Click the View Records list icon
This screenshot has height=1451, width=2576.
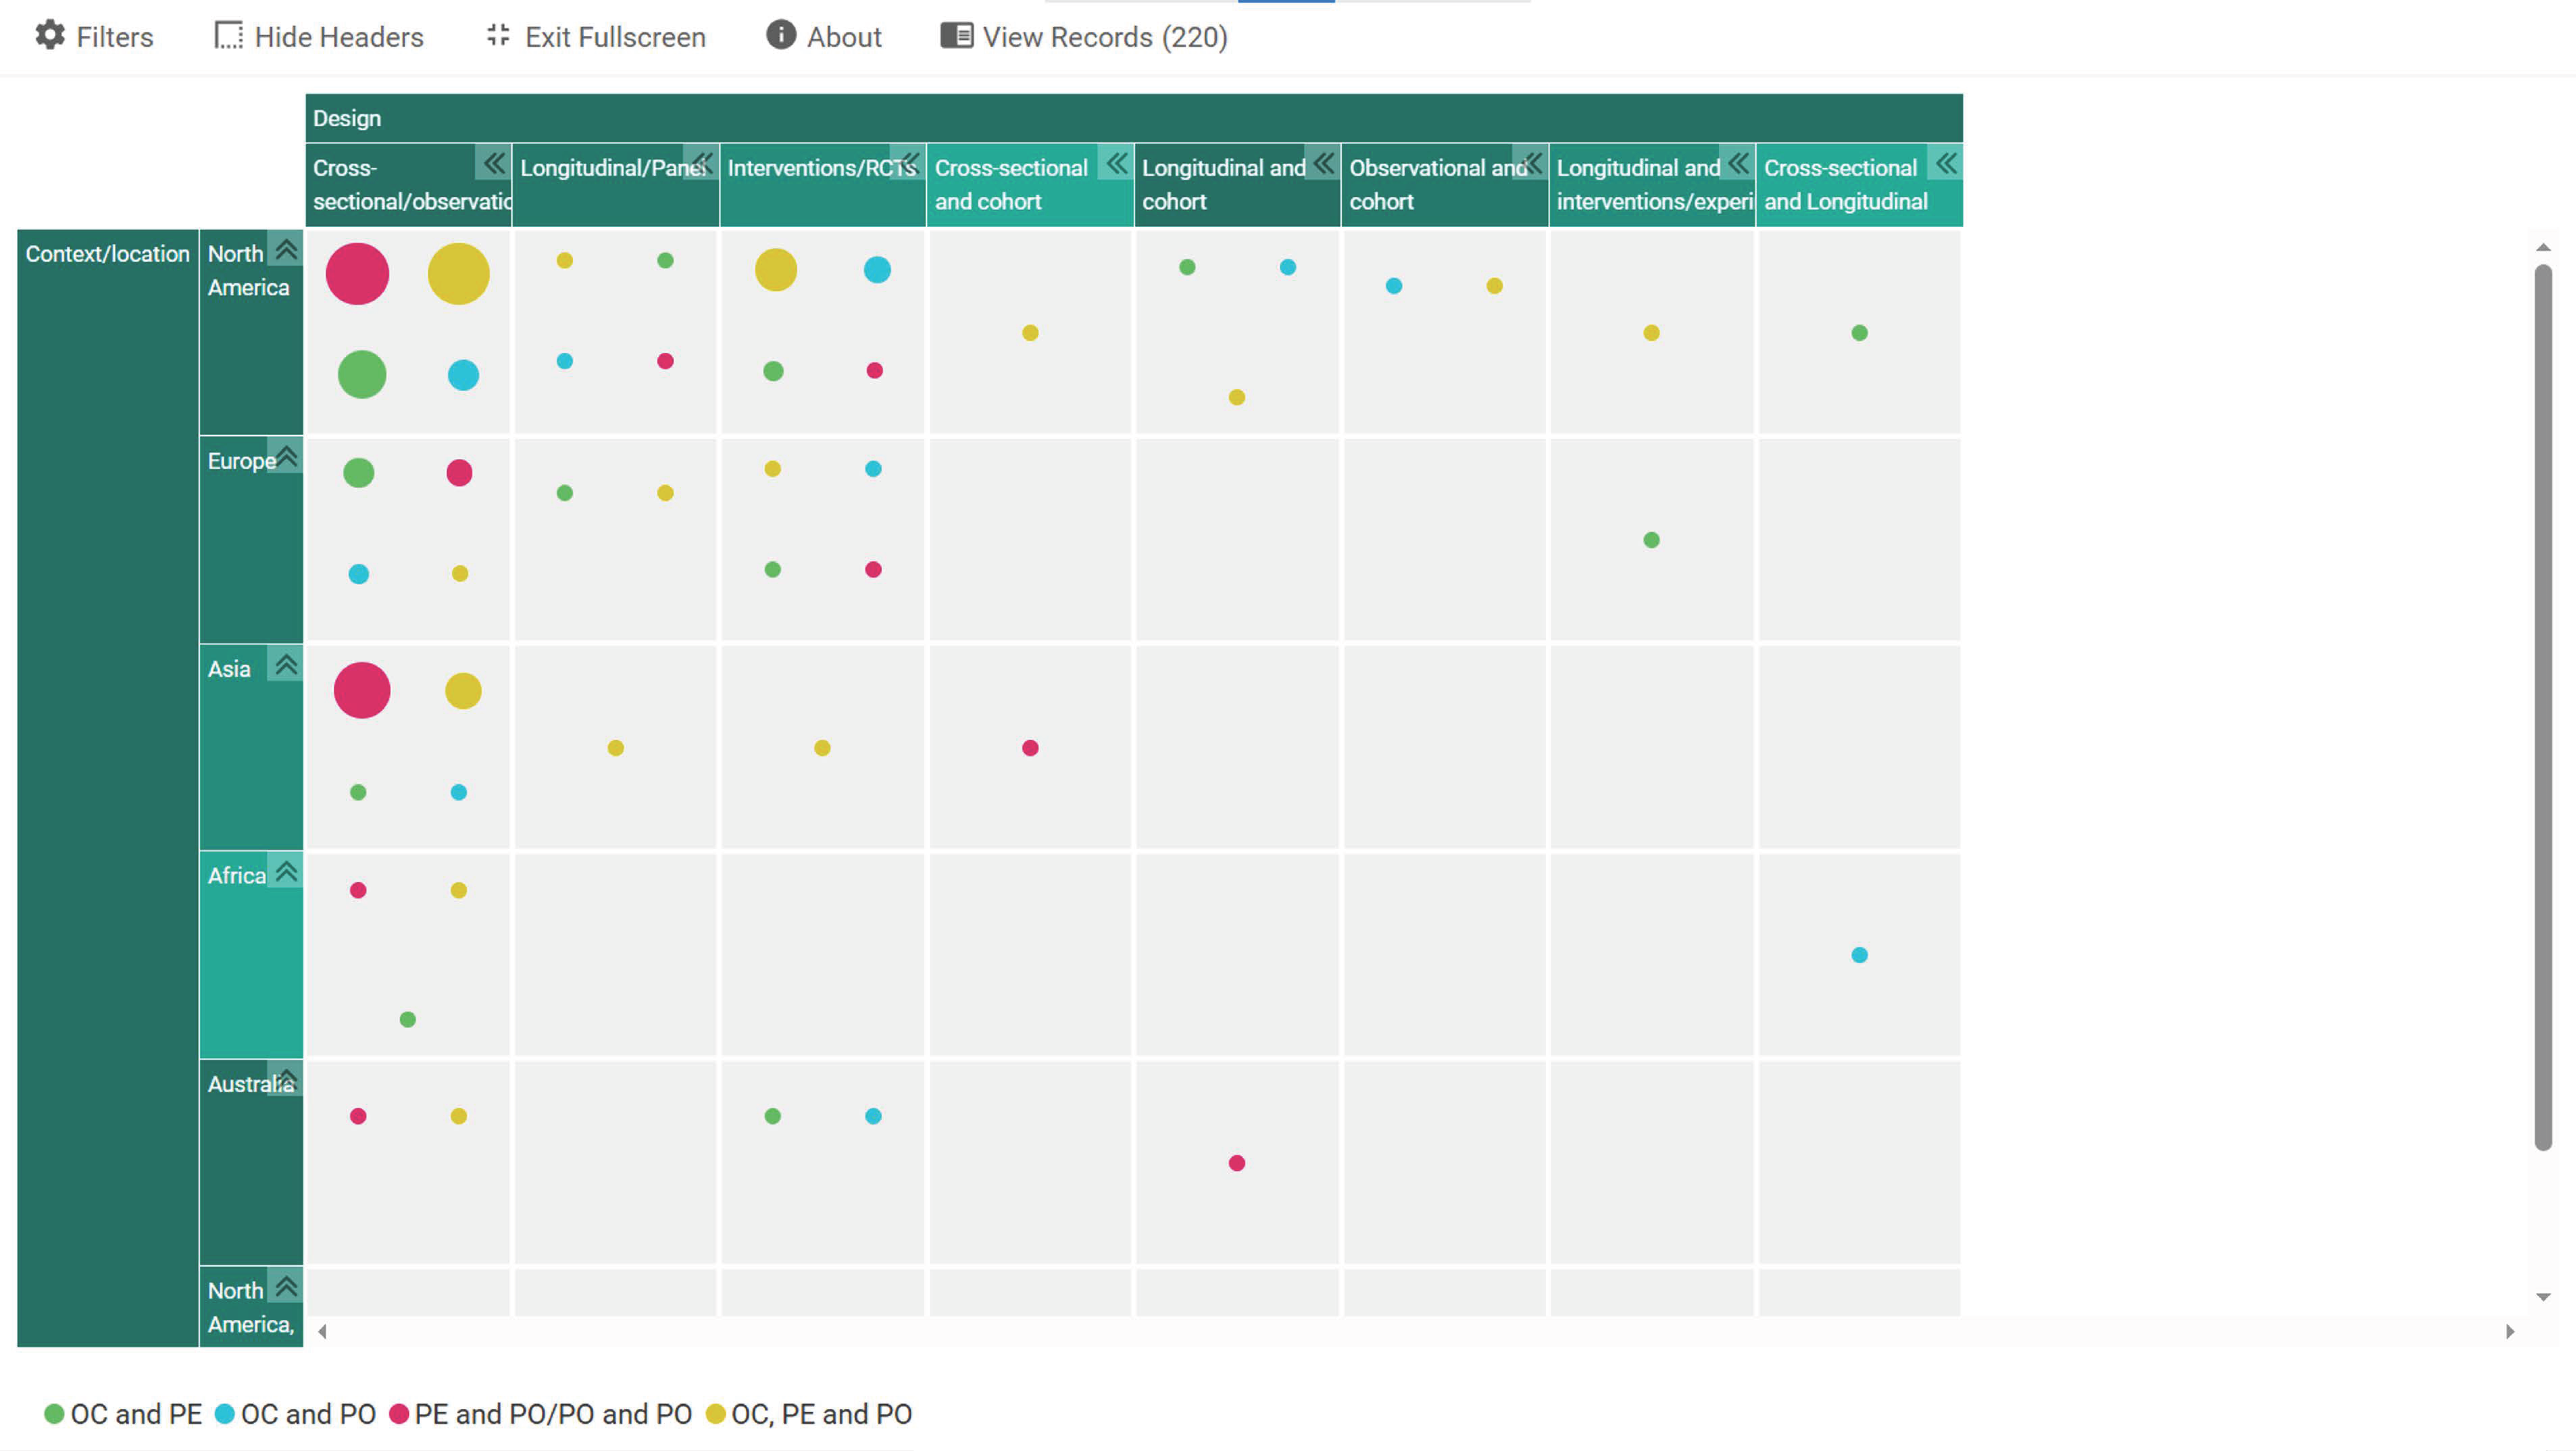click(956, 36)
